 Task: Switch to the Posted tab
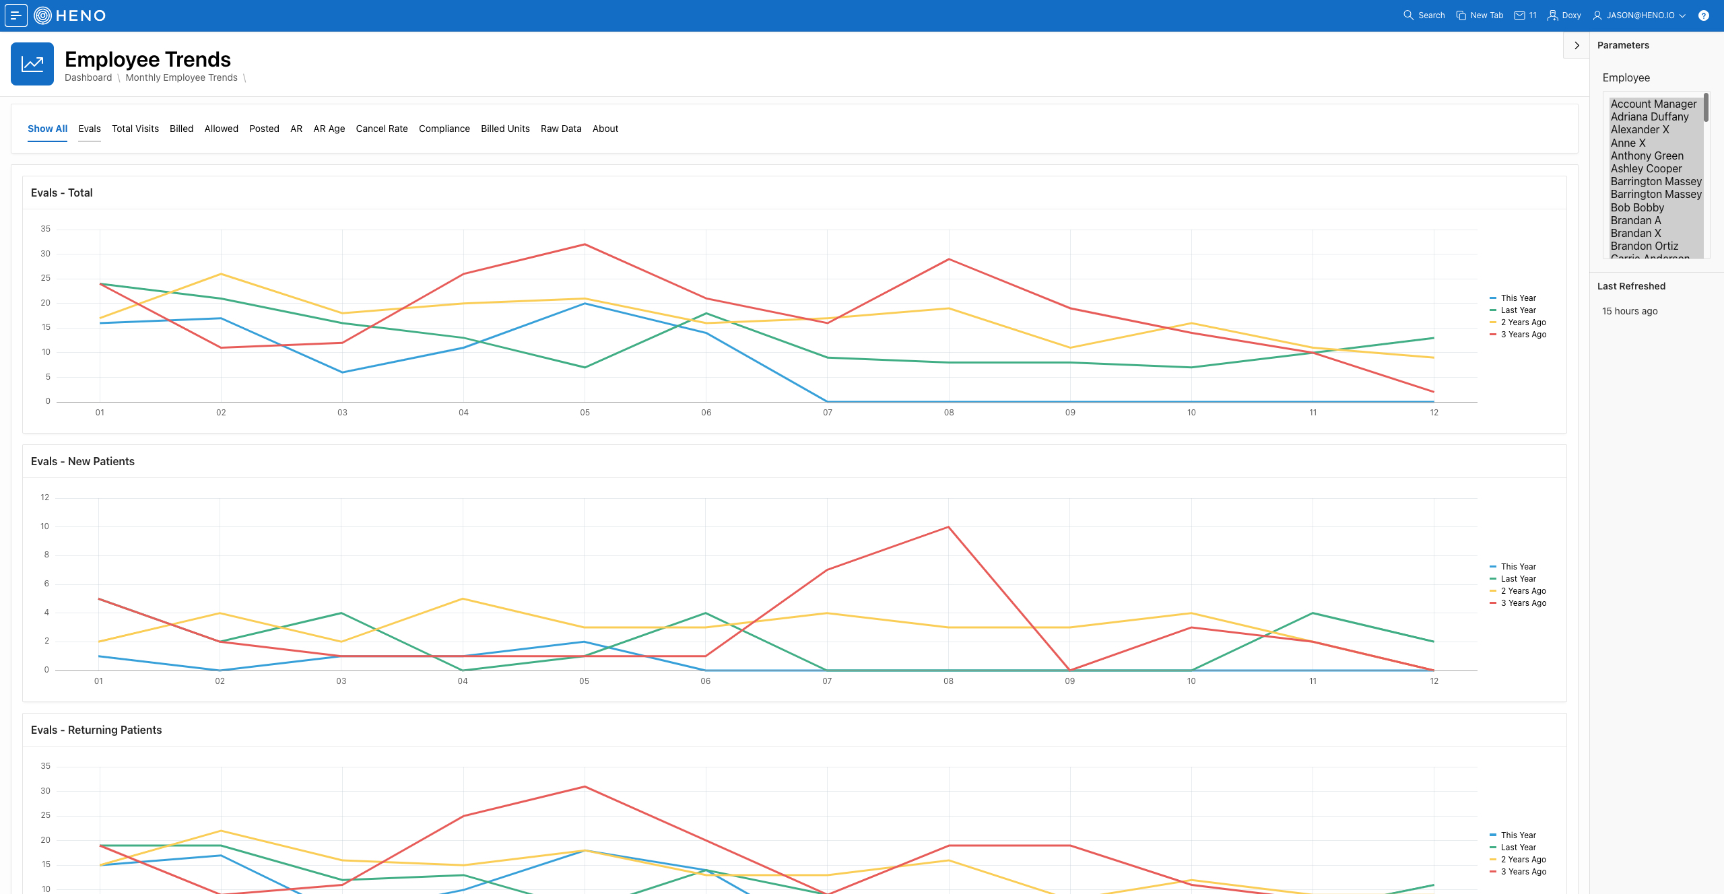[x=264, y=129]
